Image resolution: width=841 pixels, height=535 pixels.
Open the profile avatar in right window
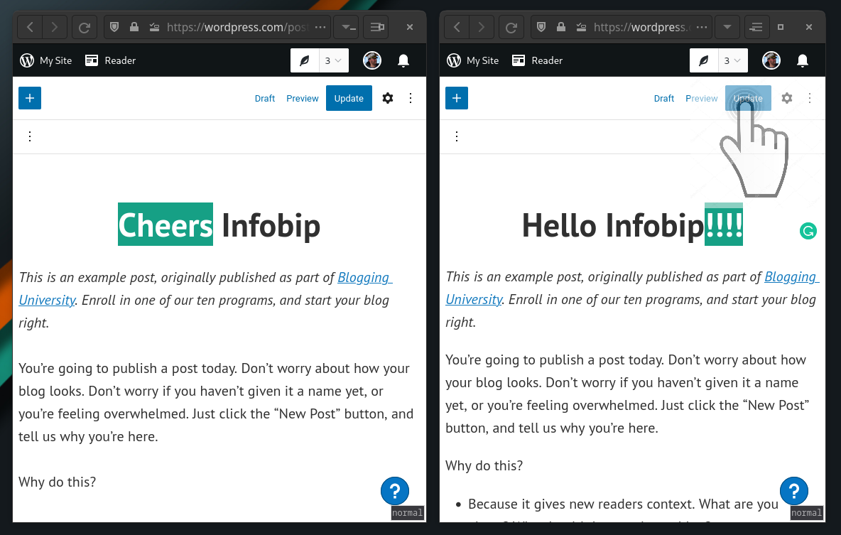[771, 60]
